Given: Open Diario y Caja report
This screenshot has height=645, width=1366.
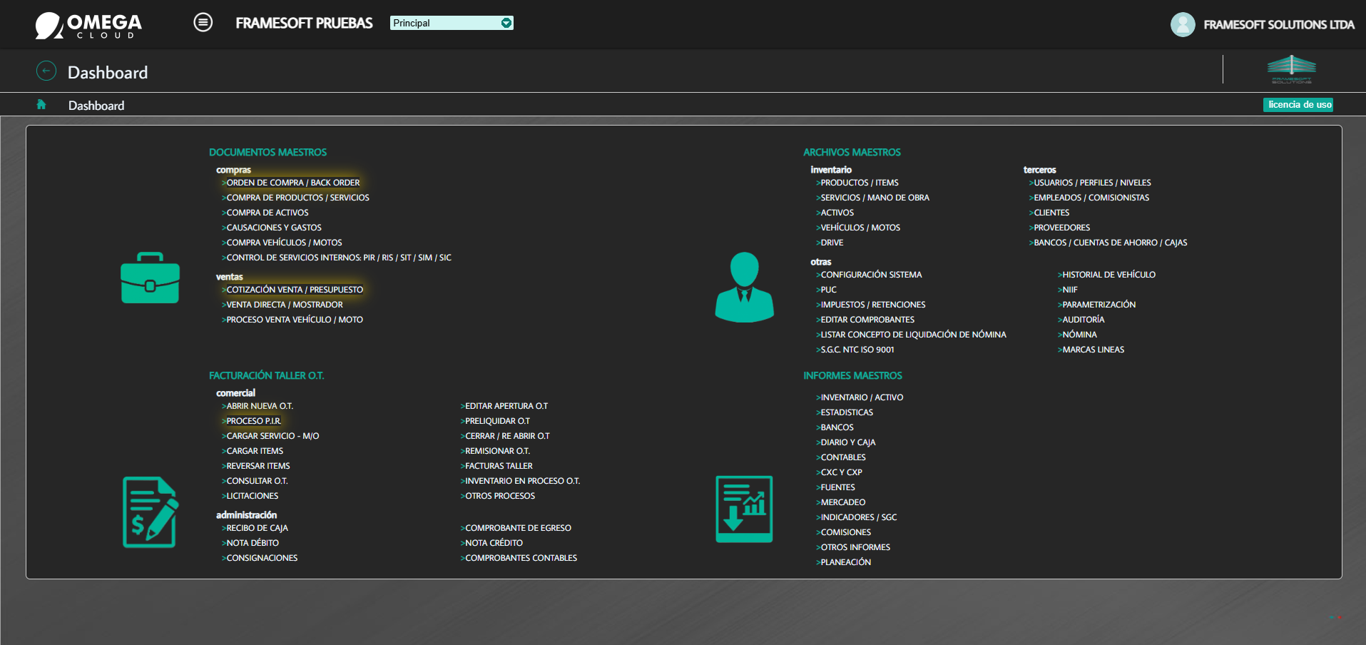Looking at the screenshot, I should coord(847,442).
